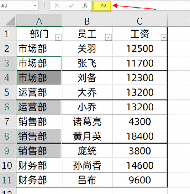Select shaded cell A8 销售部
The image size is (190, 194).
coord(39,136)
